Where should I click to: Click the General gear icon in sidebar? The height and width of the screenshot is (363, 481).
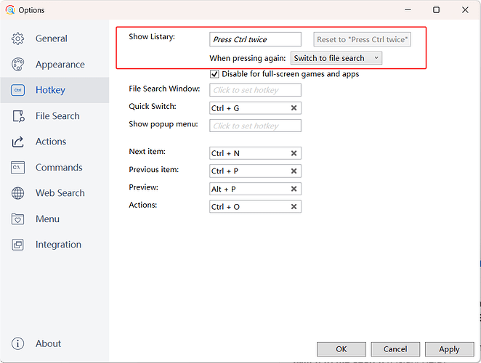19,38
